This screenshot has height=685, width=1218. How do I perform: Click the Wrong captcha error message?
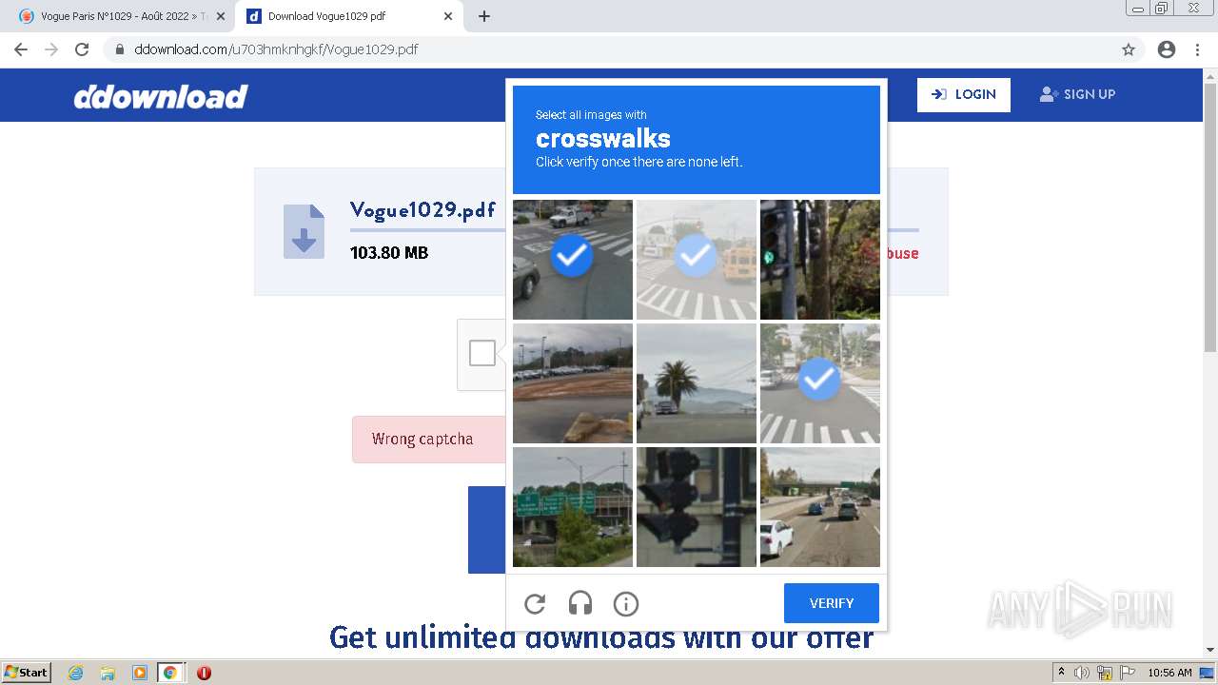422,439
